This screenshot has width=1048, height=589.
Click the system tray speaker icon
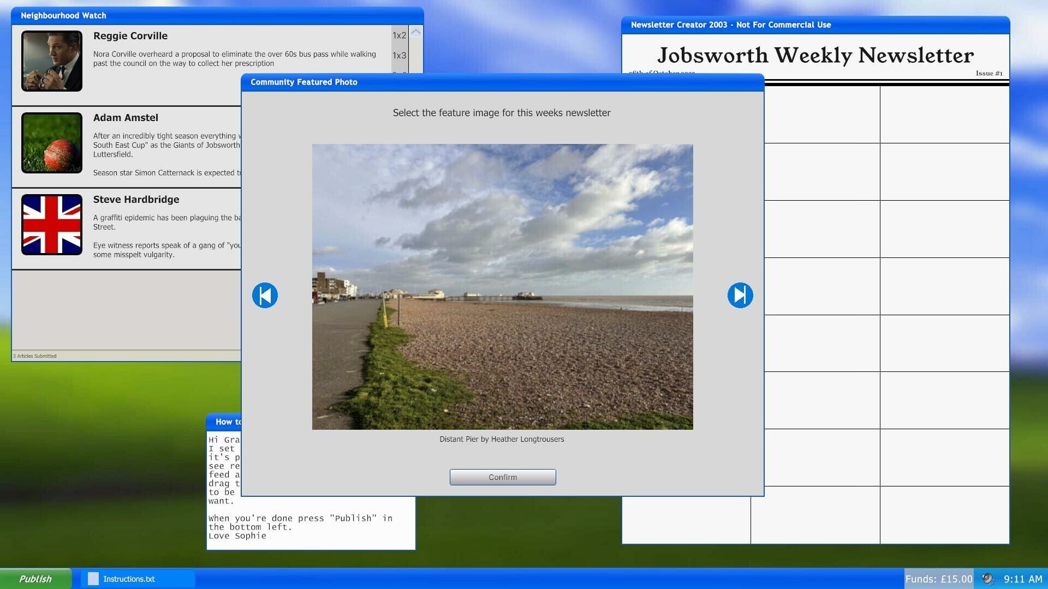(987, 579)
